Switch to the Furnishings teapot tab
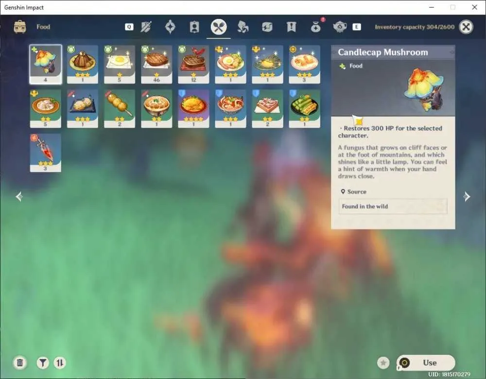This screenshot has height=379, width=486. [340, 27]
